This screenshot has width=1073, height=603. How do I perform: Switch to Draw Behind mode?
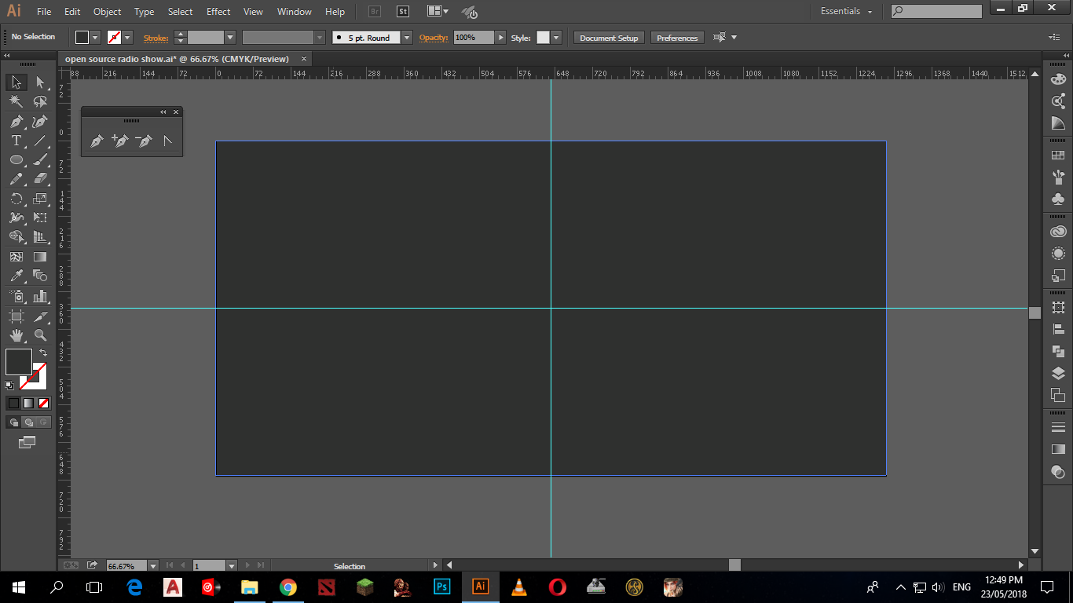coord(28,422)
